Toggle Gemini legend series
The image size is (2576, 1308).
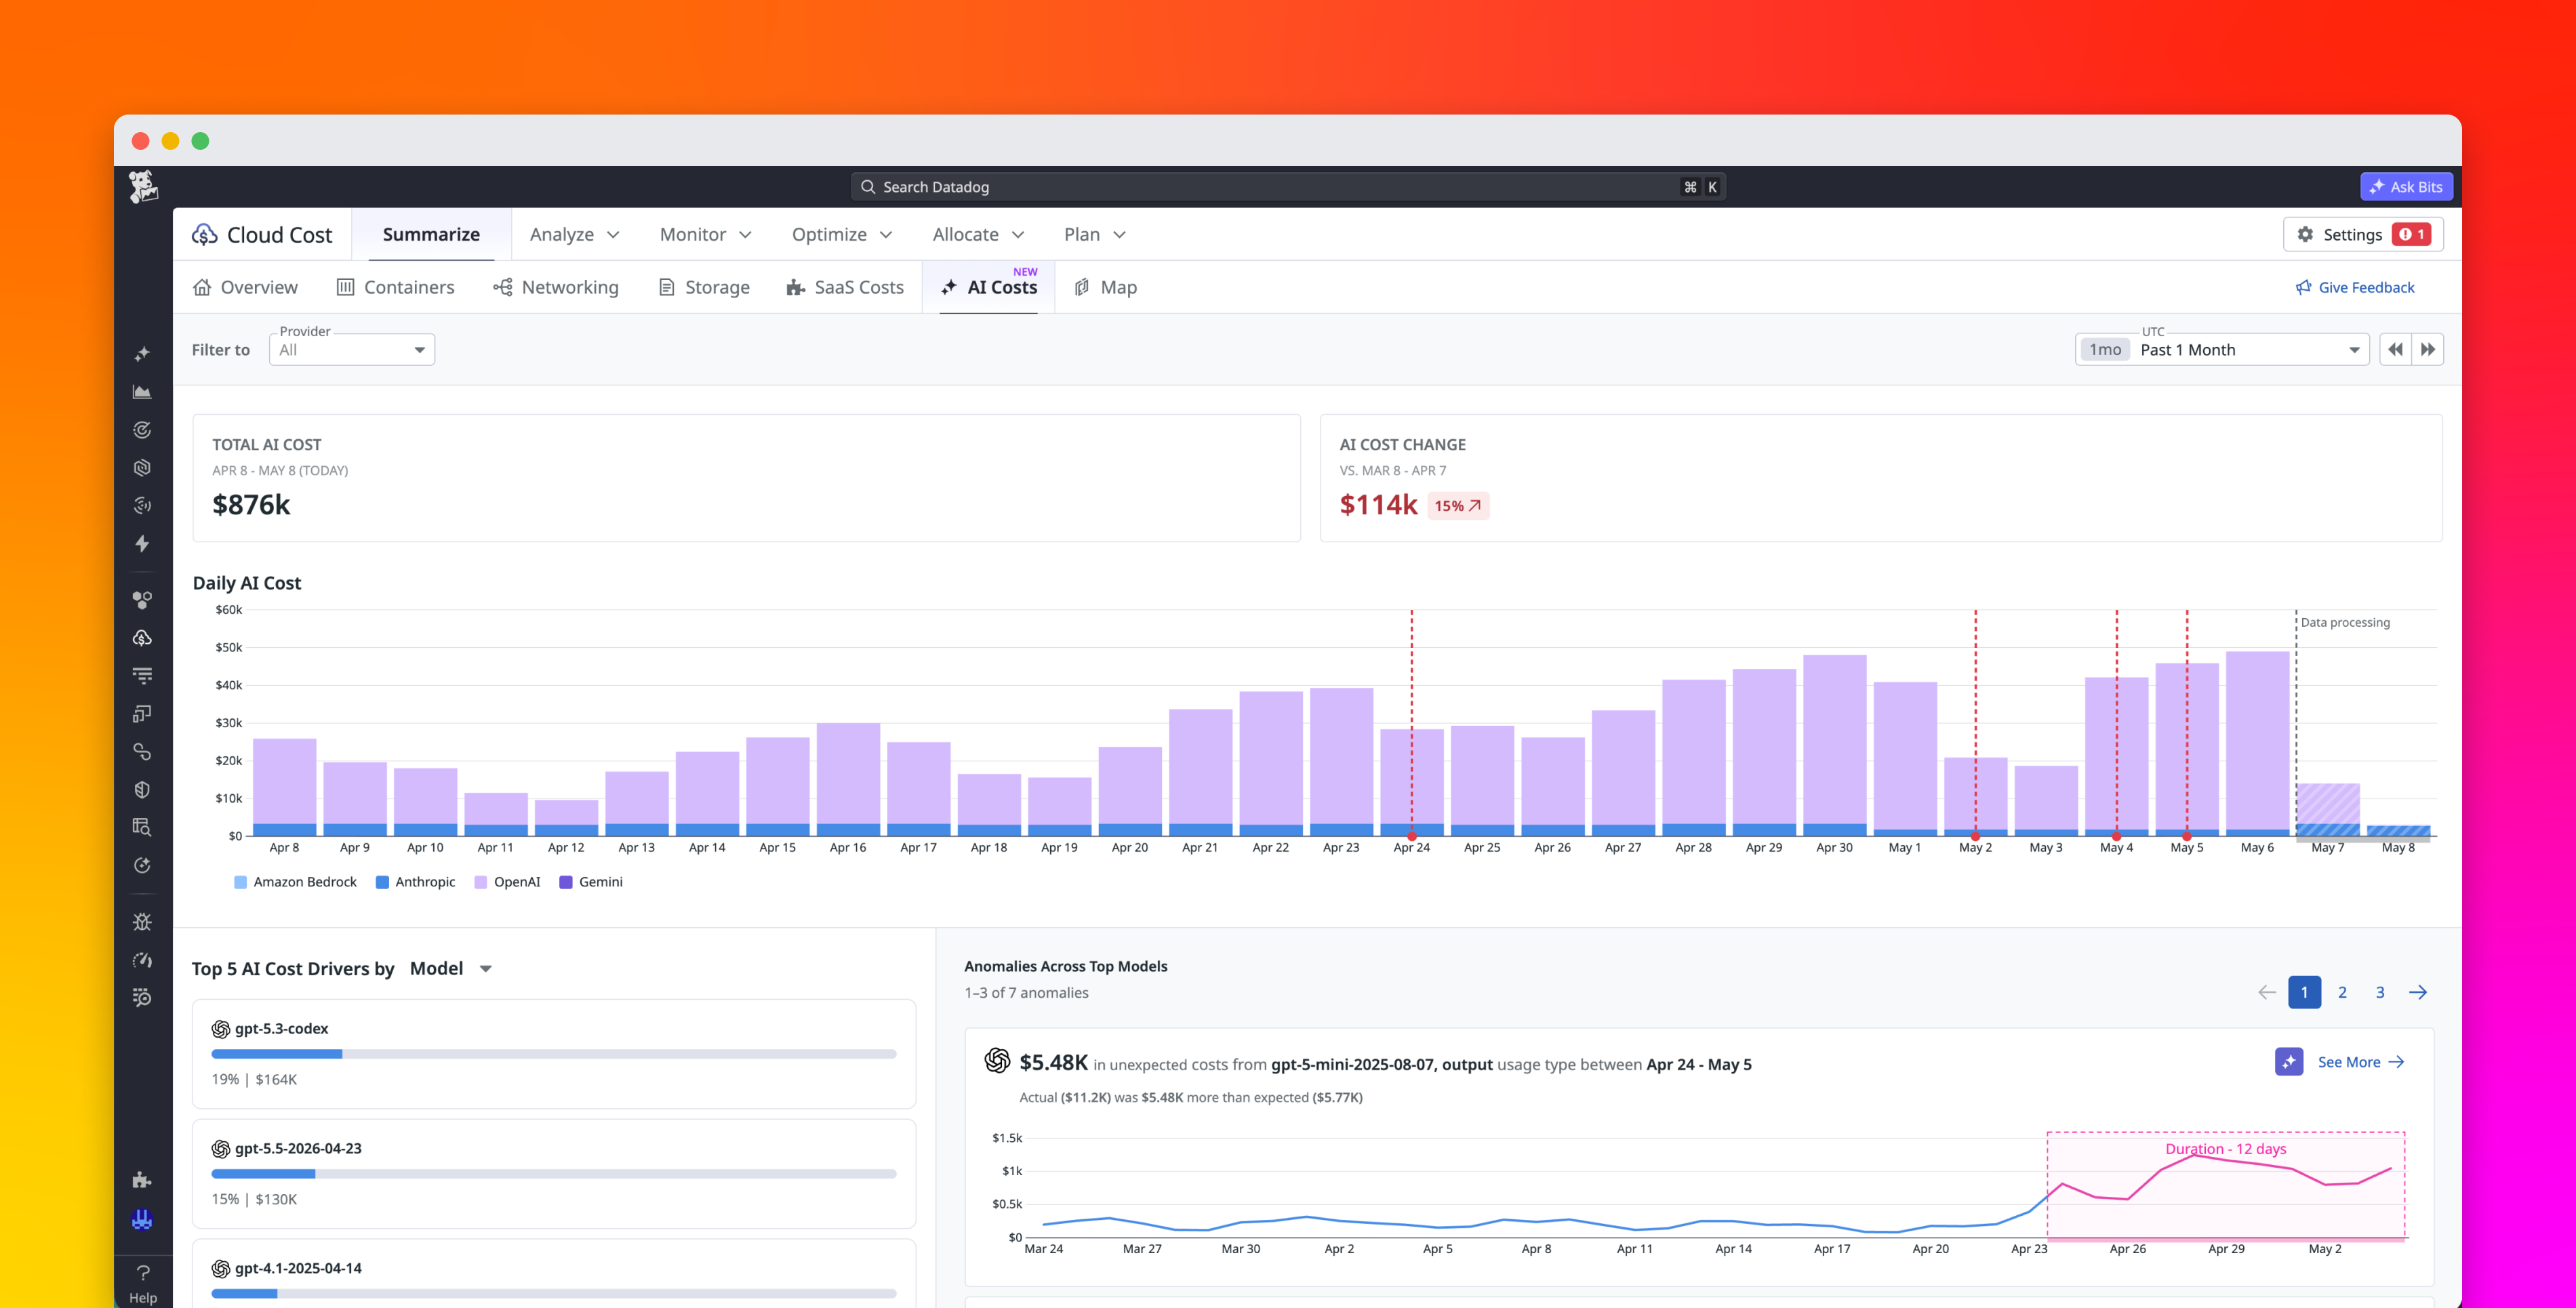tap(591, 882)
